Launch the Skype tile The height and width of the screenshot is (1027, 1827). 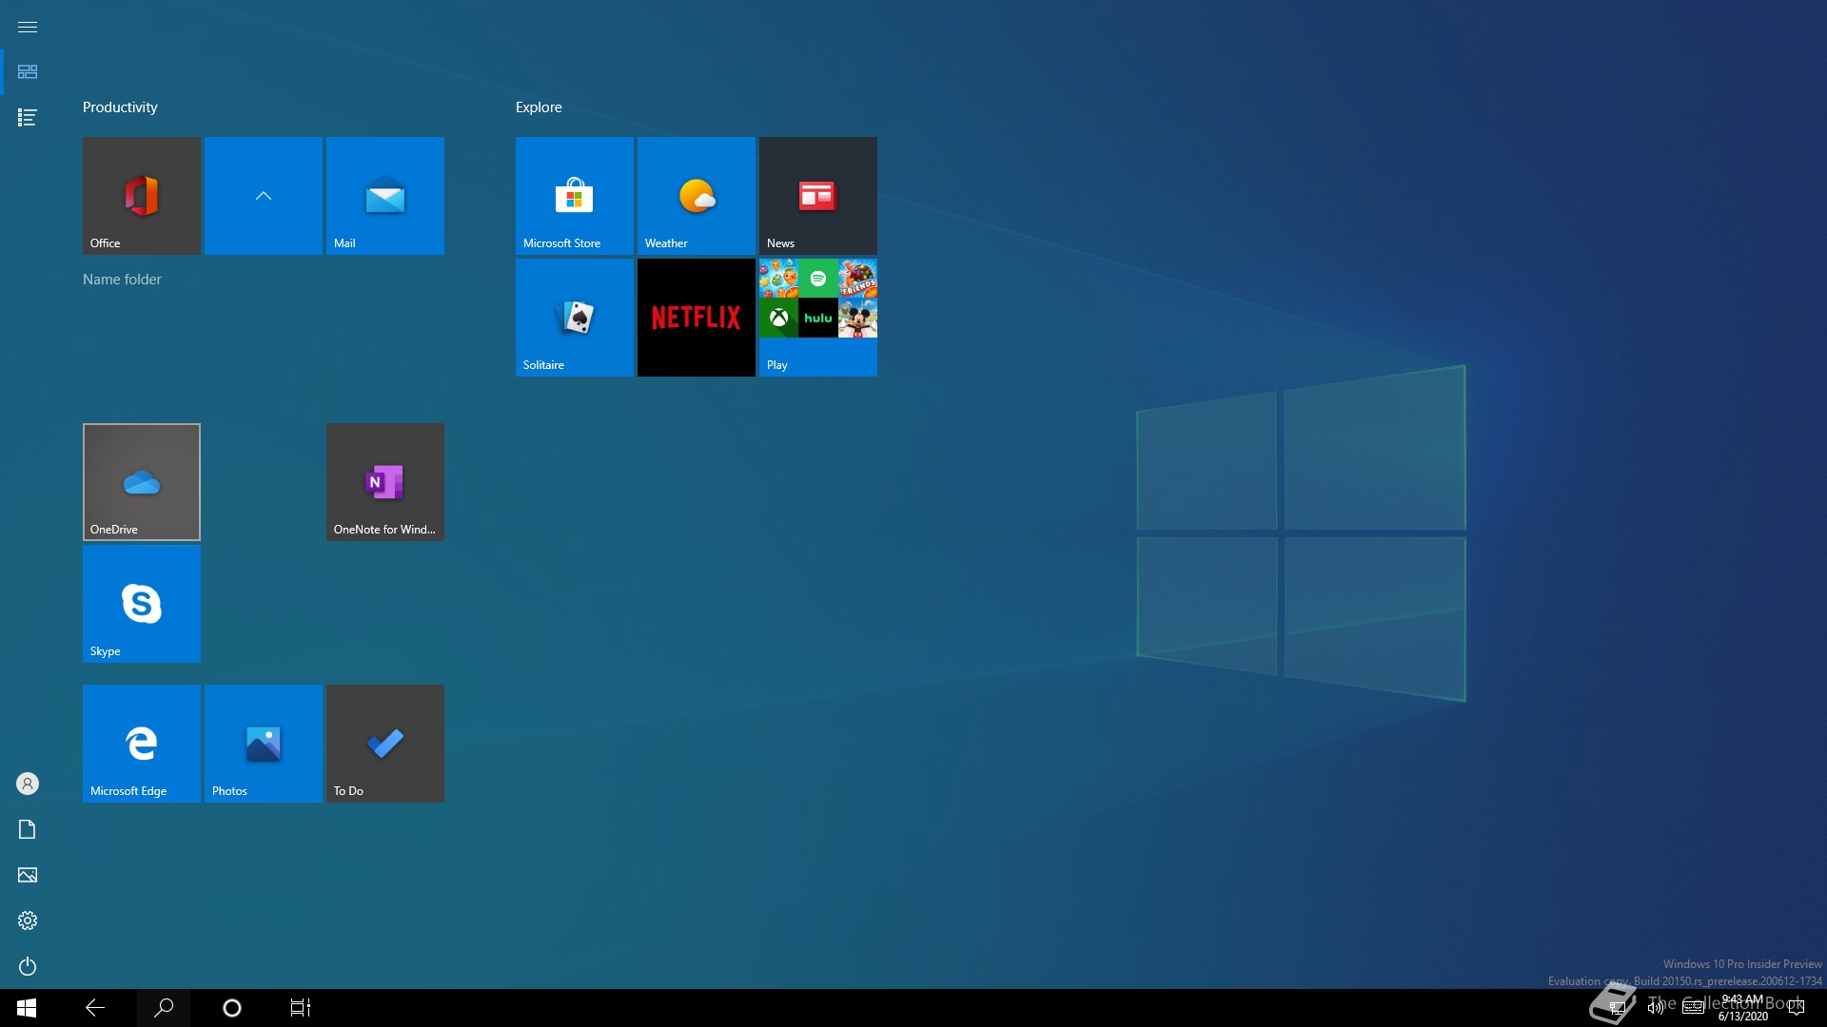tap(142, 604)
